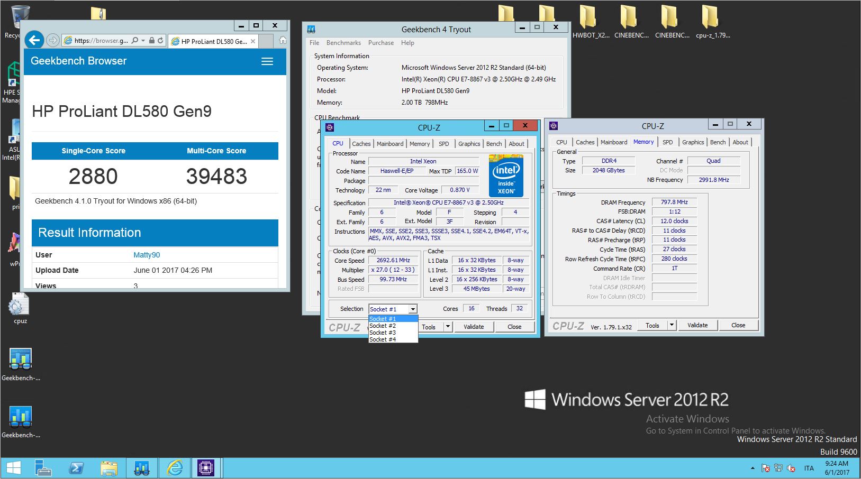Choose Socket #2 in the dropdown list

[x=393, y=326]
